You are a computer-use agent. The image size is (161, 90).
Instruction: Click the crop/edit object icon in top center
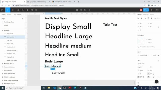click(x=77, y=10)
